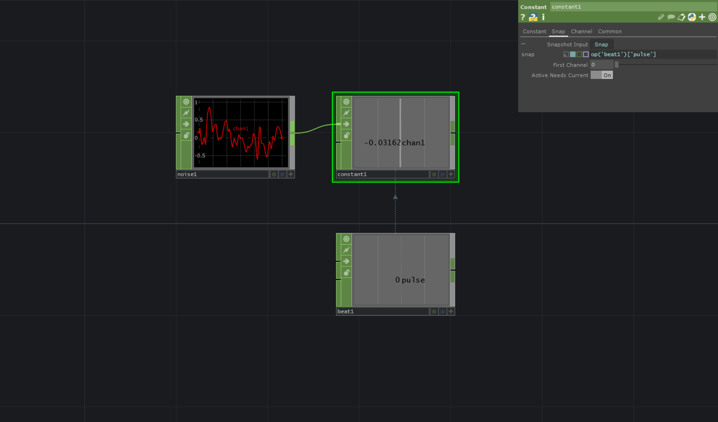This screenshot has height=422, width=718.
Task: Click the beat1 node name label
Action: (383, 312)
